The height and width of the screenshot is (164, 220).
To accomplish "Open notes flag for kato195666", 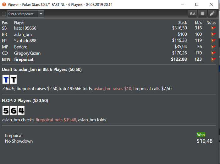I will pyautogui.click(x=213, y=28).
